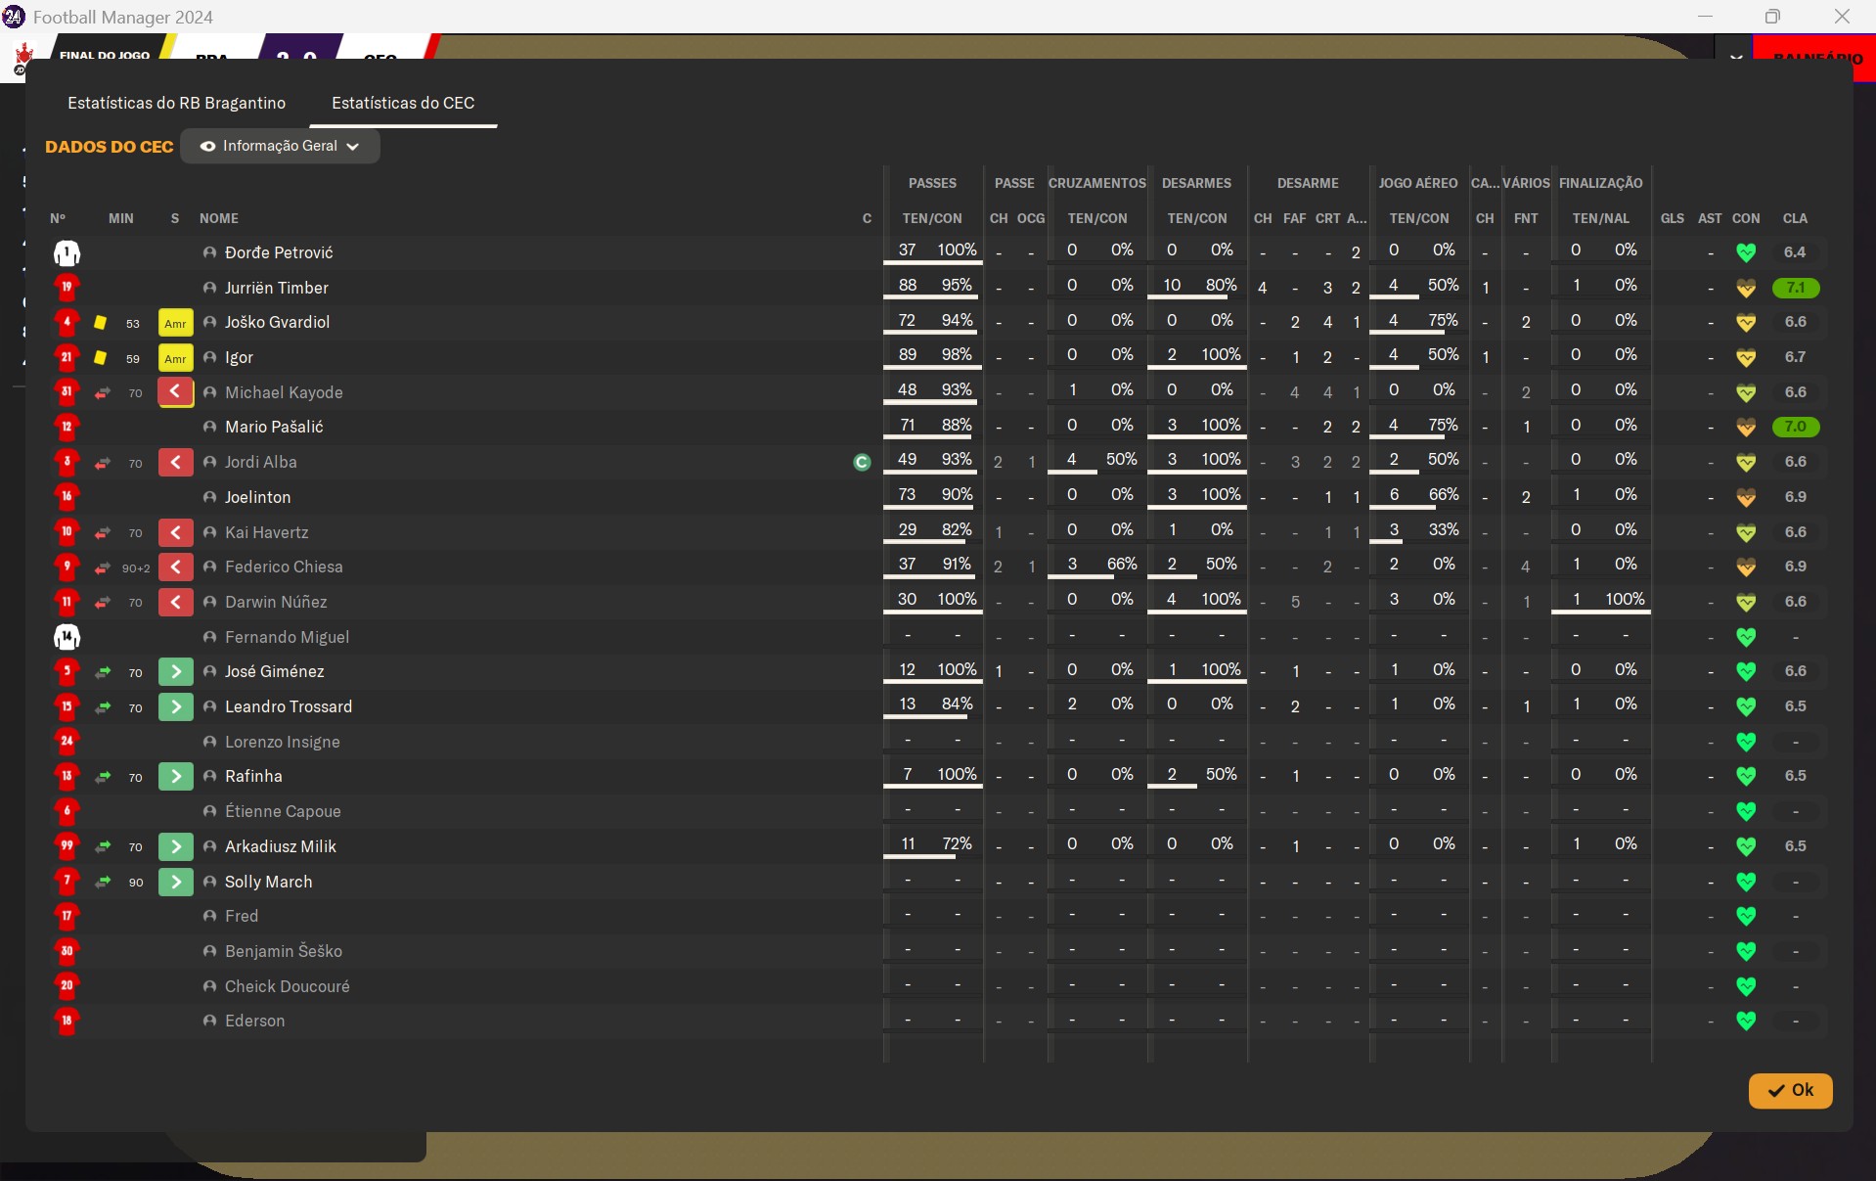Sort by the CON condition column header

1746,218
